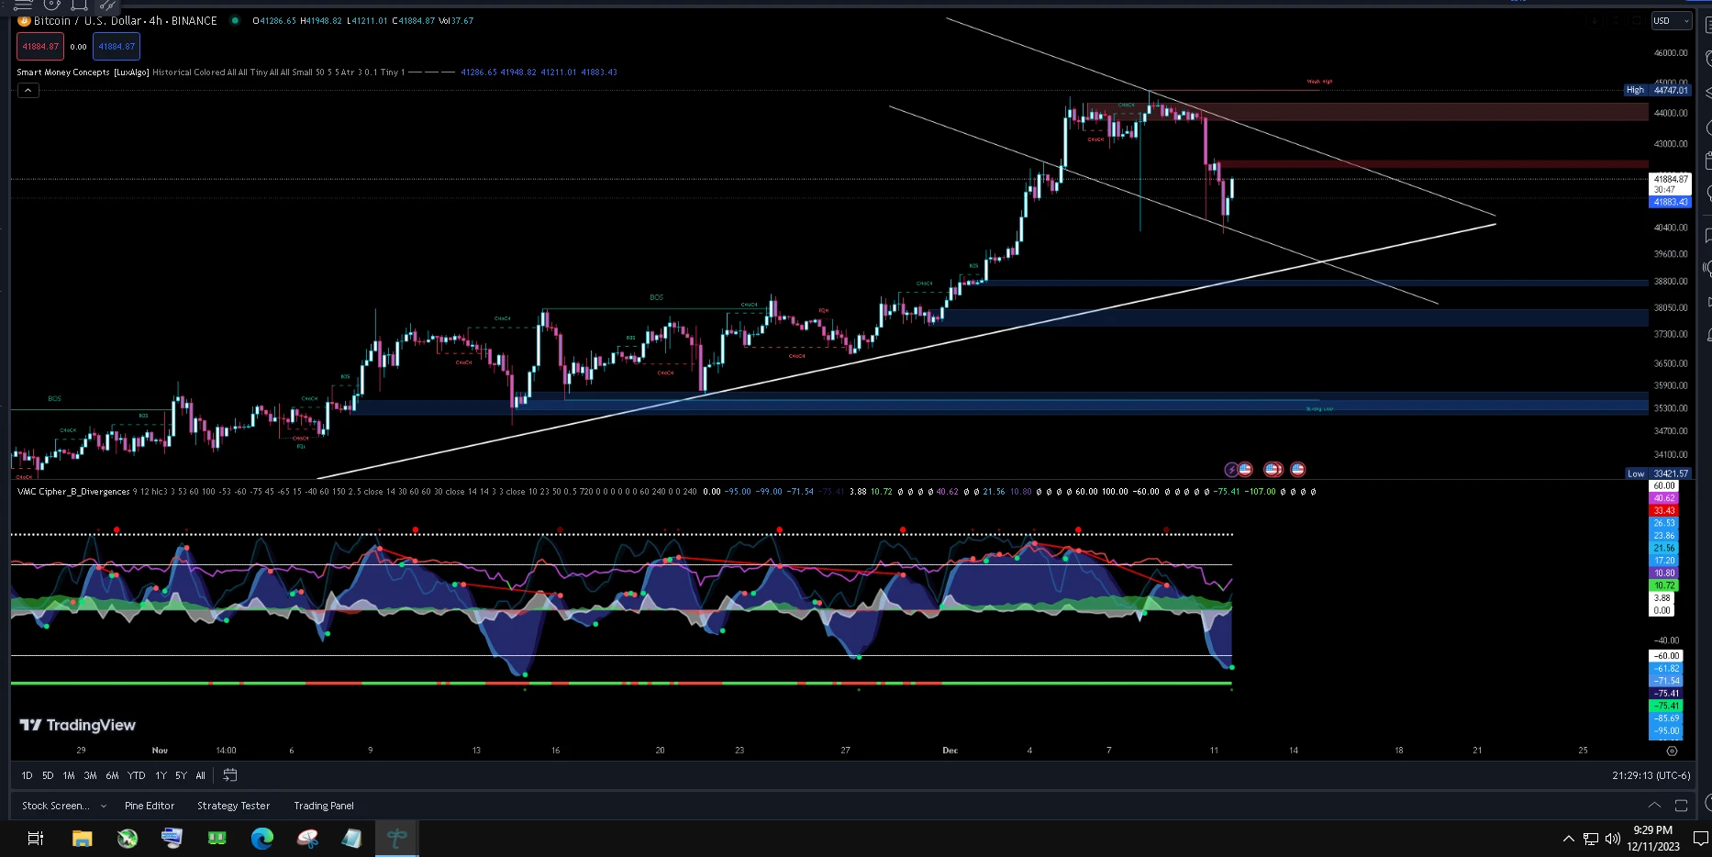Screen dimensions: 1712x857
Task: Maximize the bottom panel
Action: [x=1681, y=806]
